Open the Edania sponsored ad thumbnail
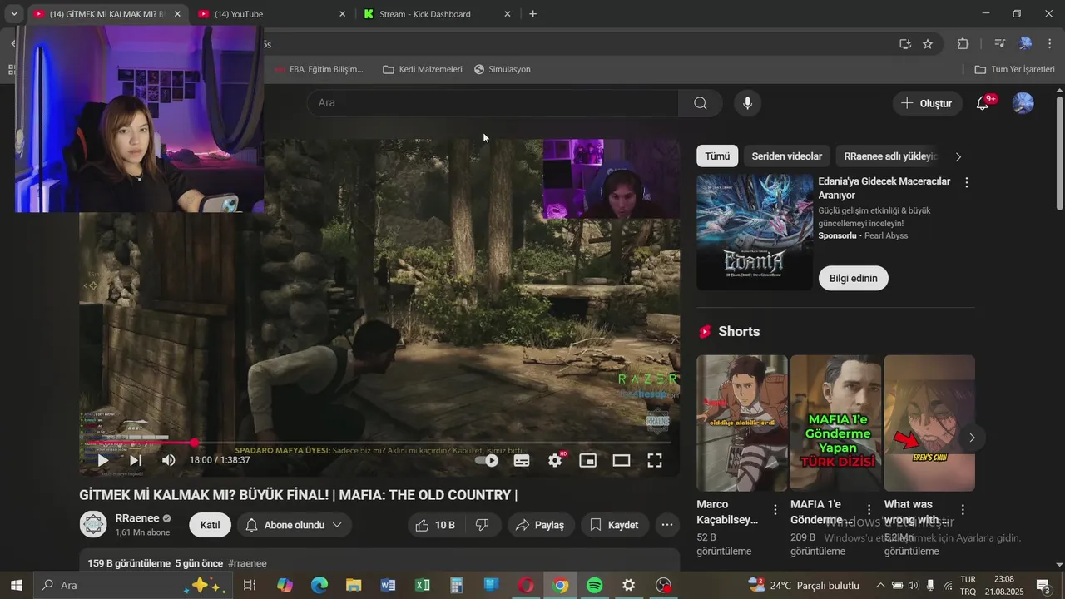This screenshot has width=1065, height=599. (x=755, y=232)
